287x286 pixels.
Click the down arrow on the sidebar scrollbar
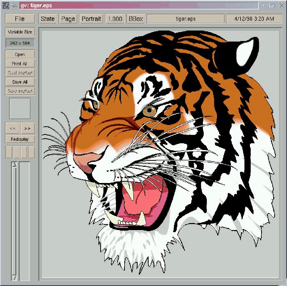(14, 278)
